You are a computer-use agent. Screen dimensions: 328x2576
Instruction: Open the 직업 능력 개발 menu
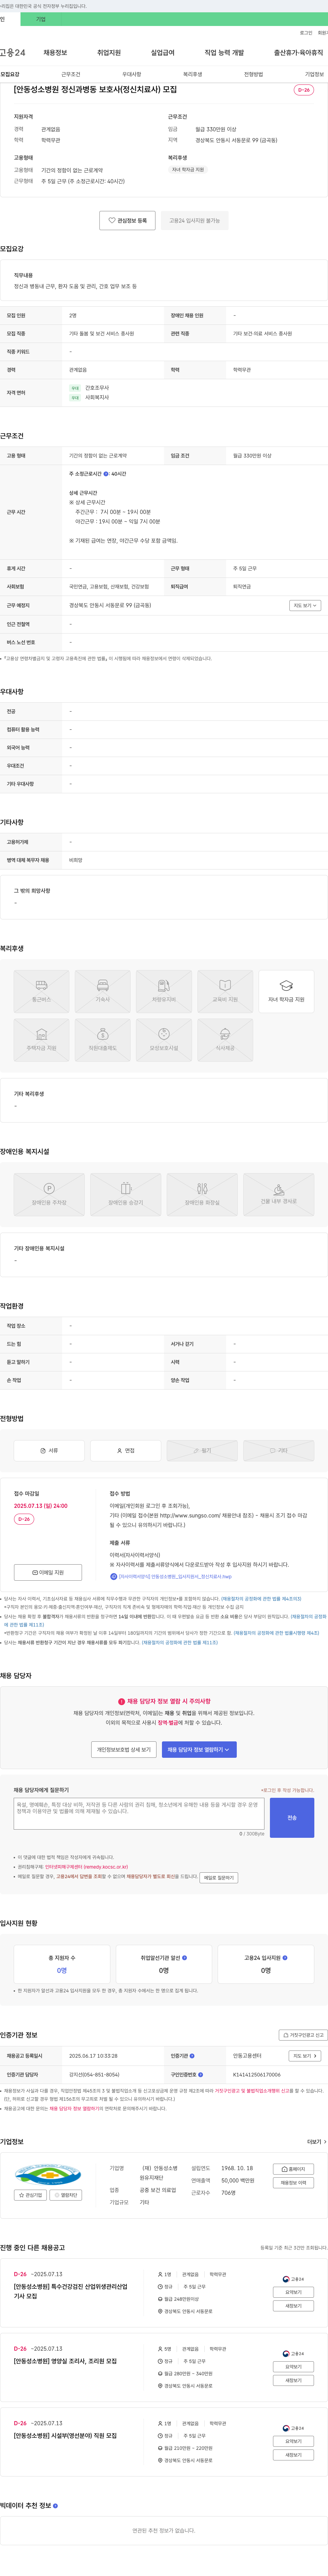click(x=224, y=53)
